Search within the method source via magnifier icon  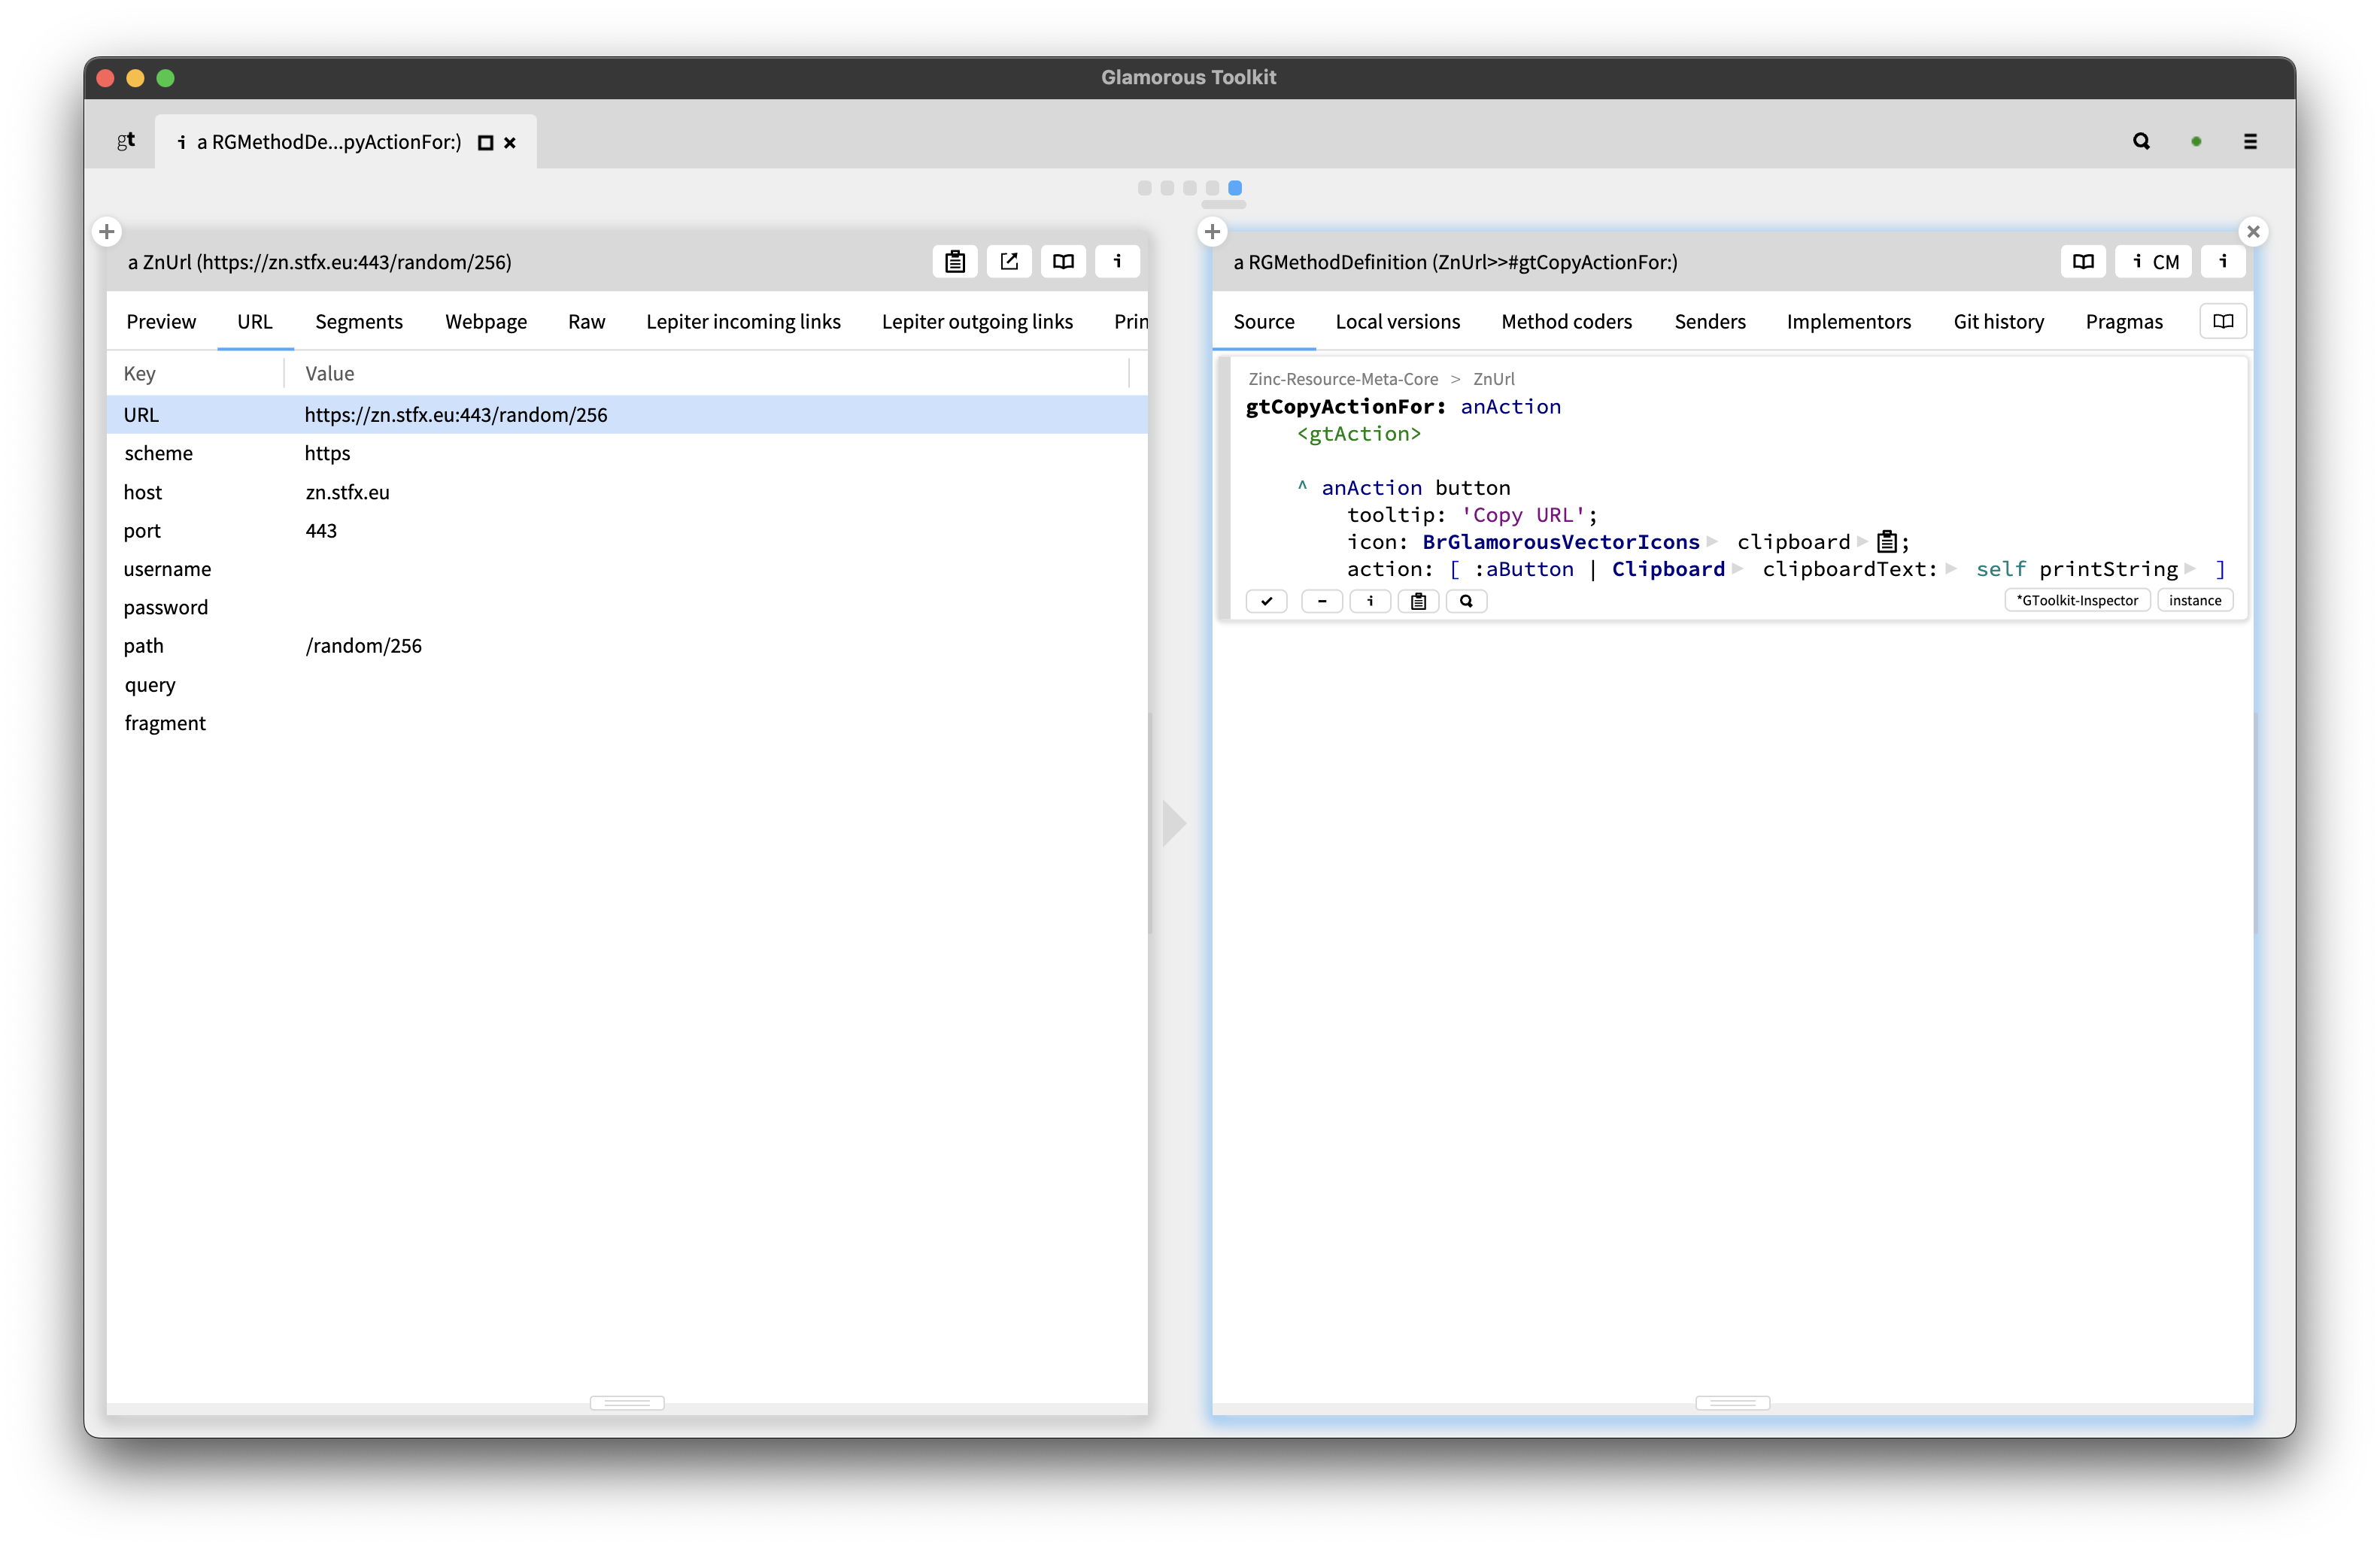[1466, 601]
